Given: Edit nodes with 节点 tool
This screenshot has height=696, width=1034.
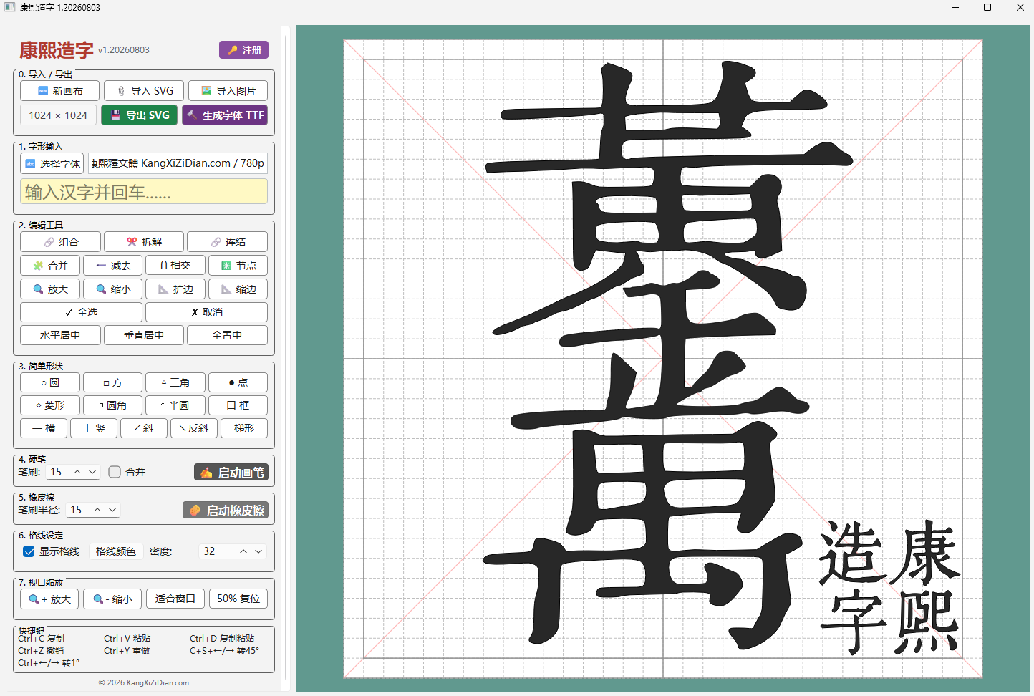Looking at the screenshot, I should (x=238, y=266).
